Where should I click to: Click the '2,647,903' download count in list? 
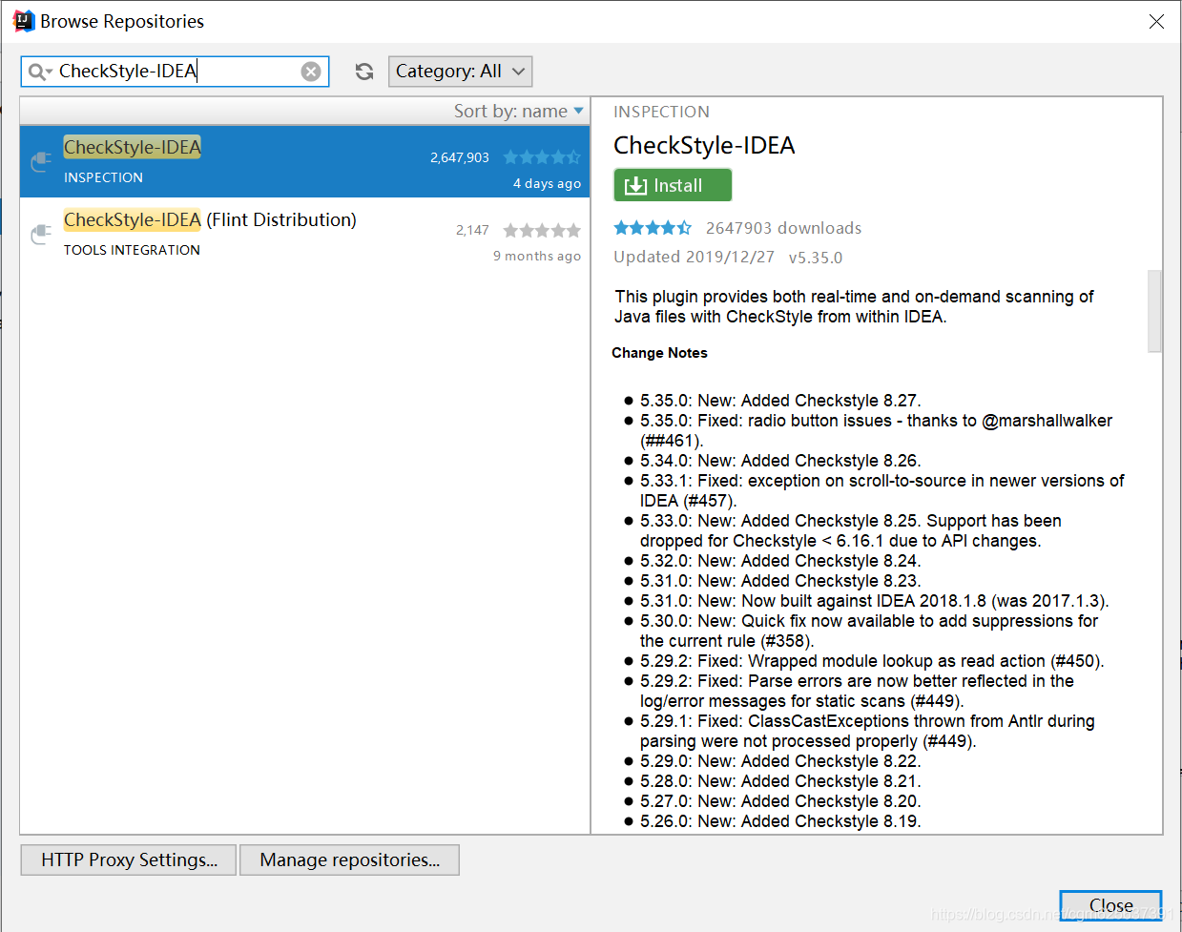click(x=460, y=157)
